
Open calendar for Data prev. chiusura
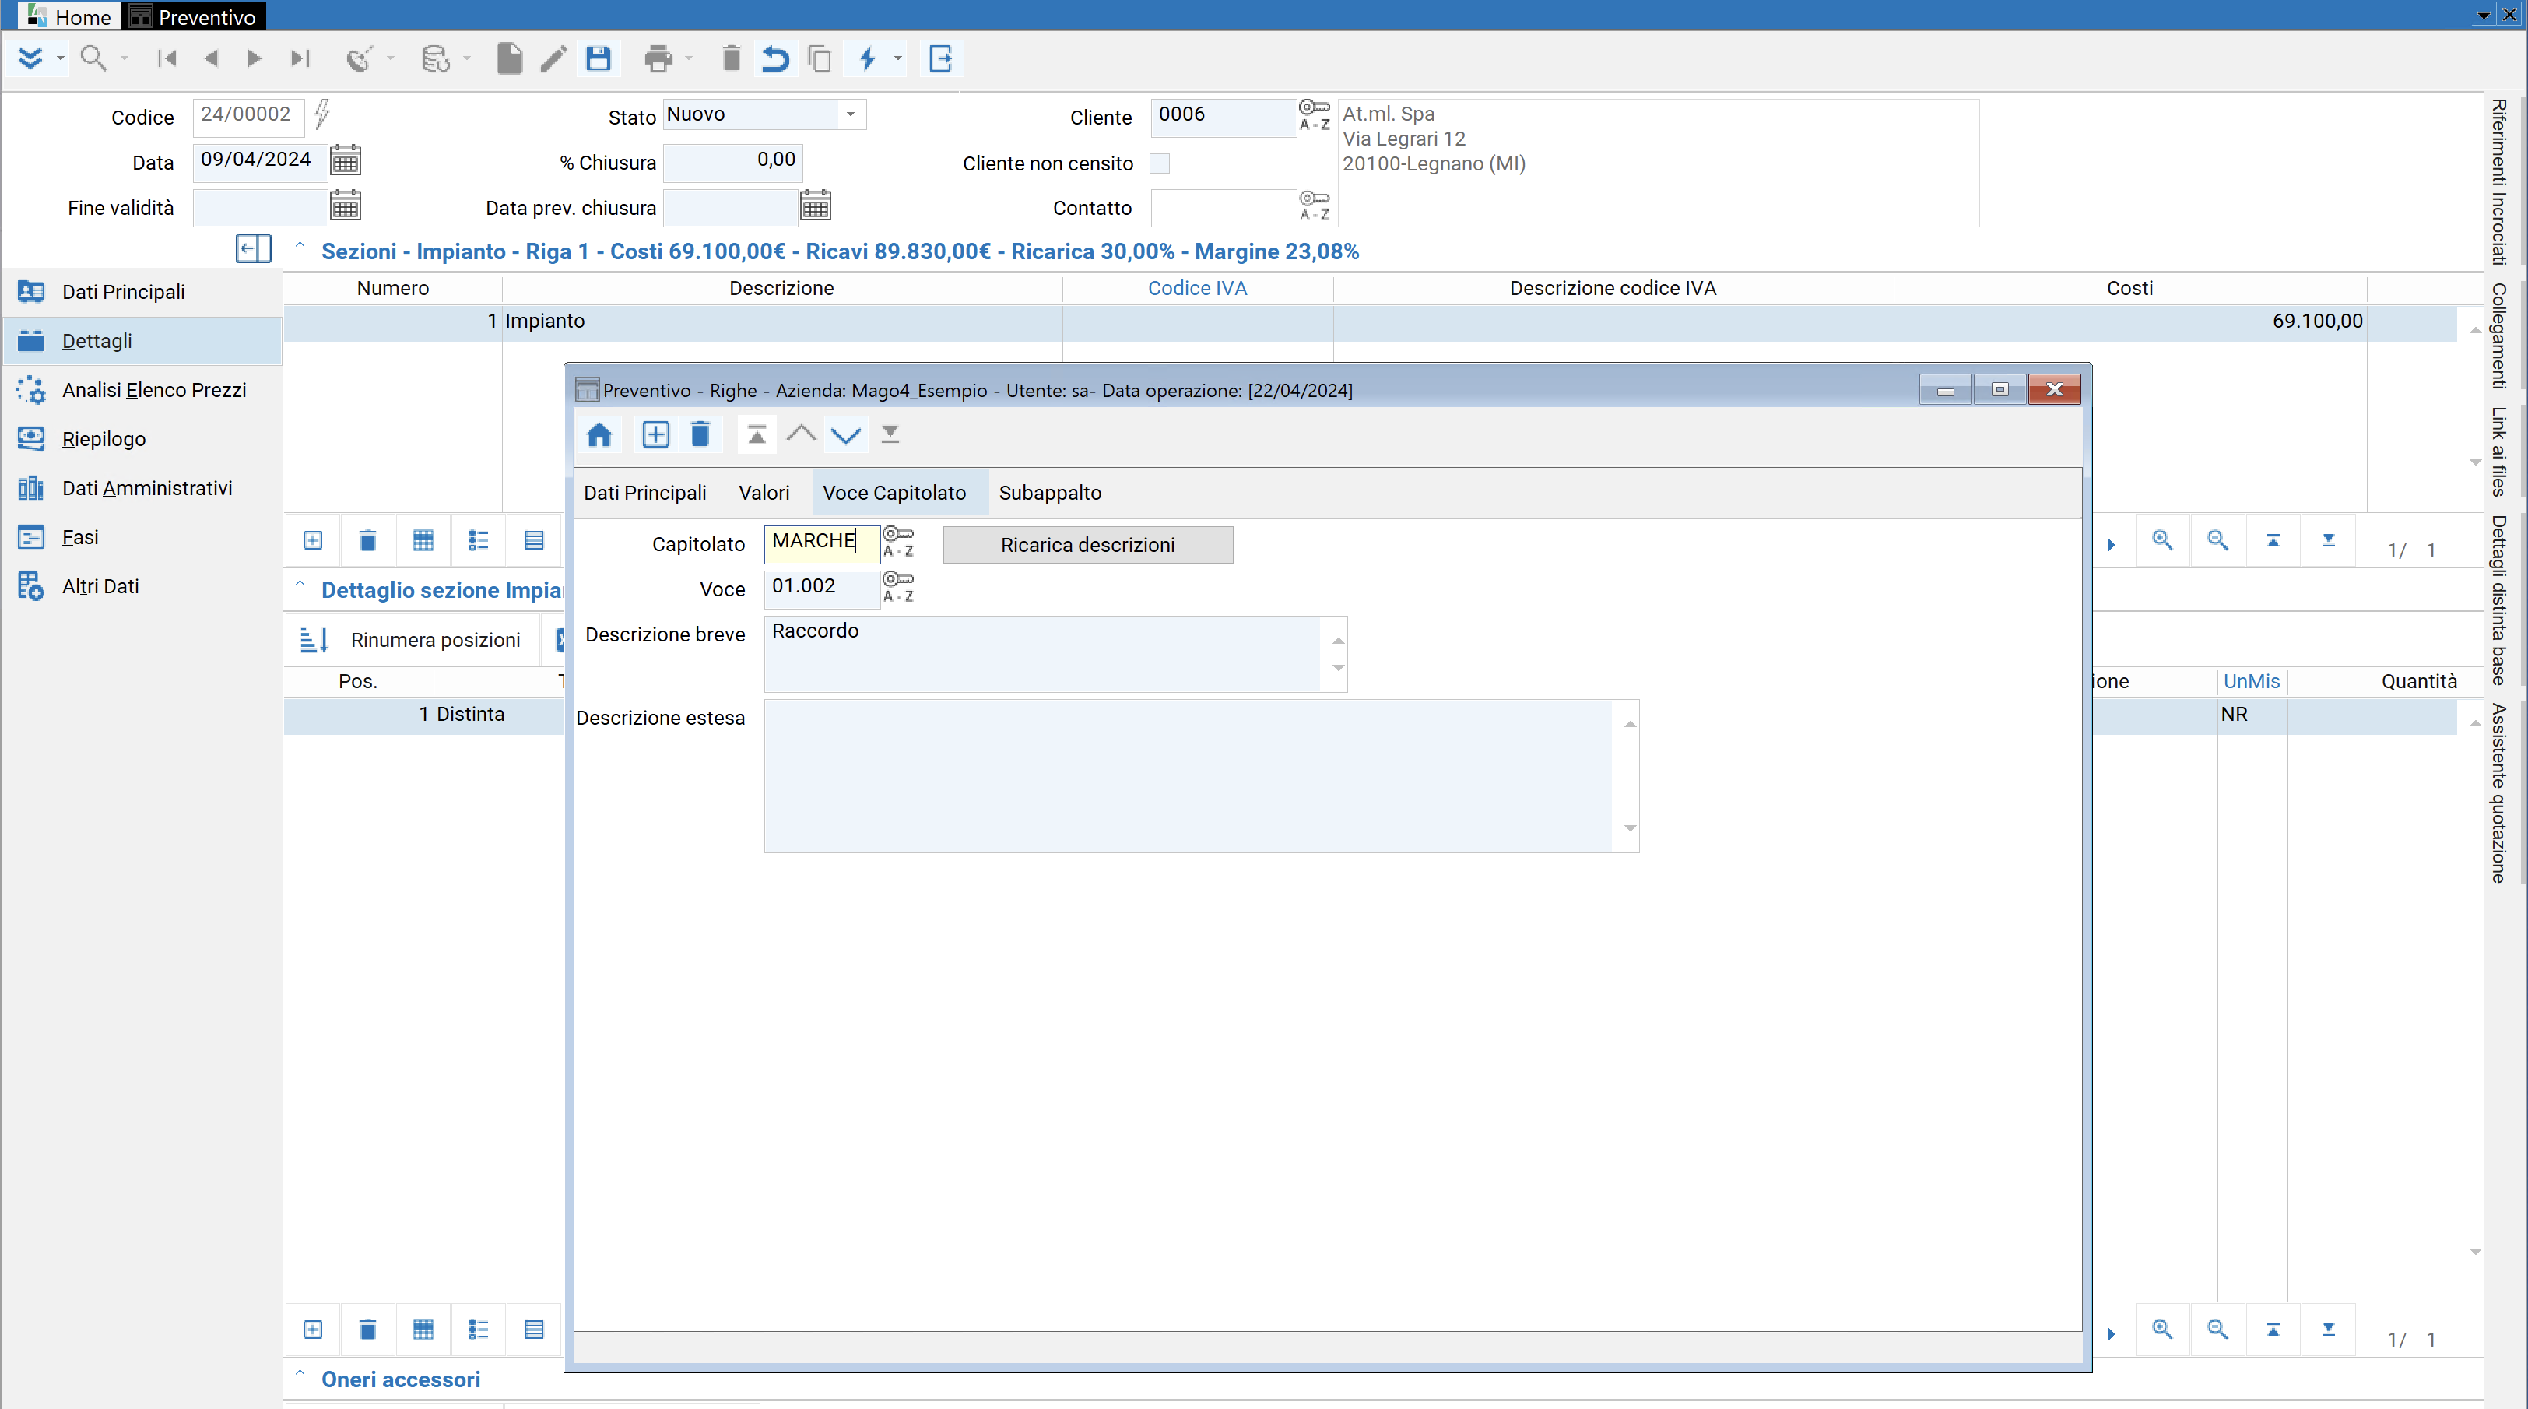816,205
